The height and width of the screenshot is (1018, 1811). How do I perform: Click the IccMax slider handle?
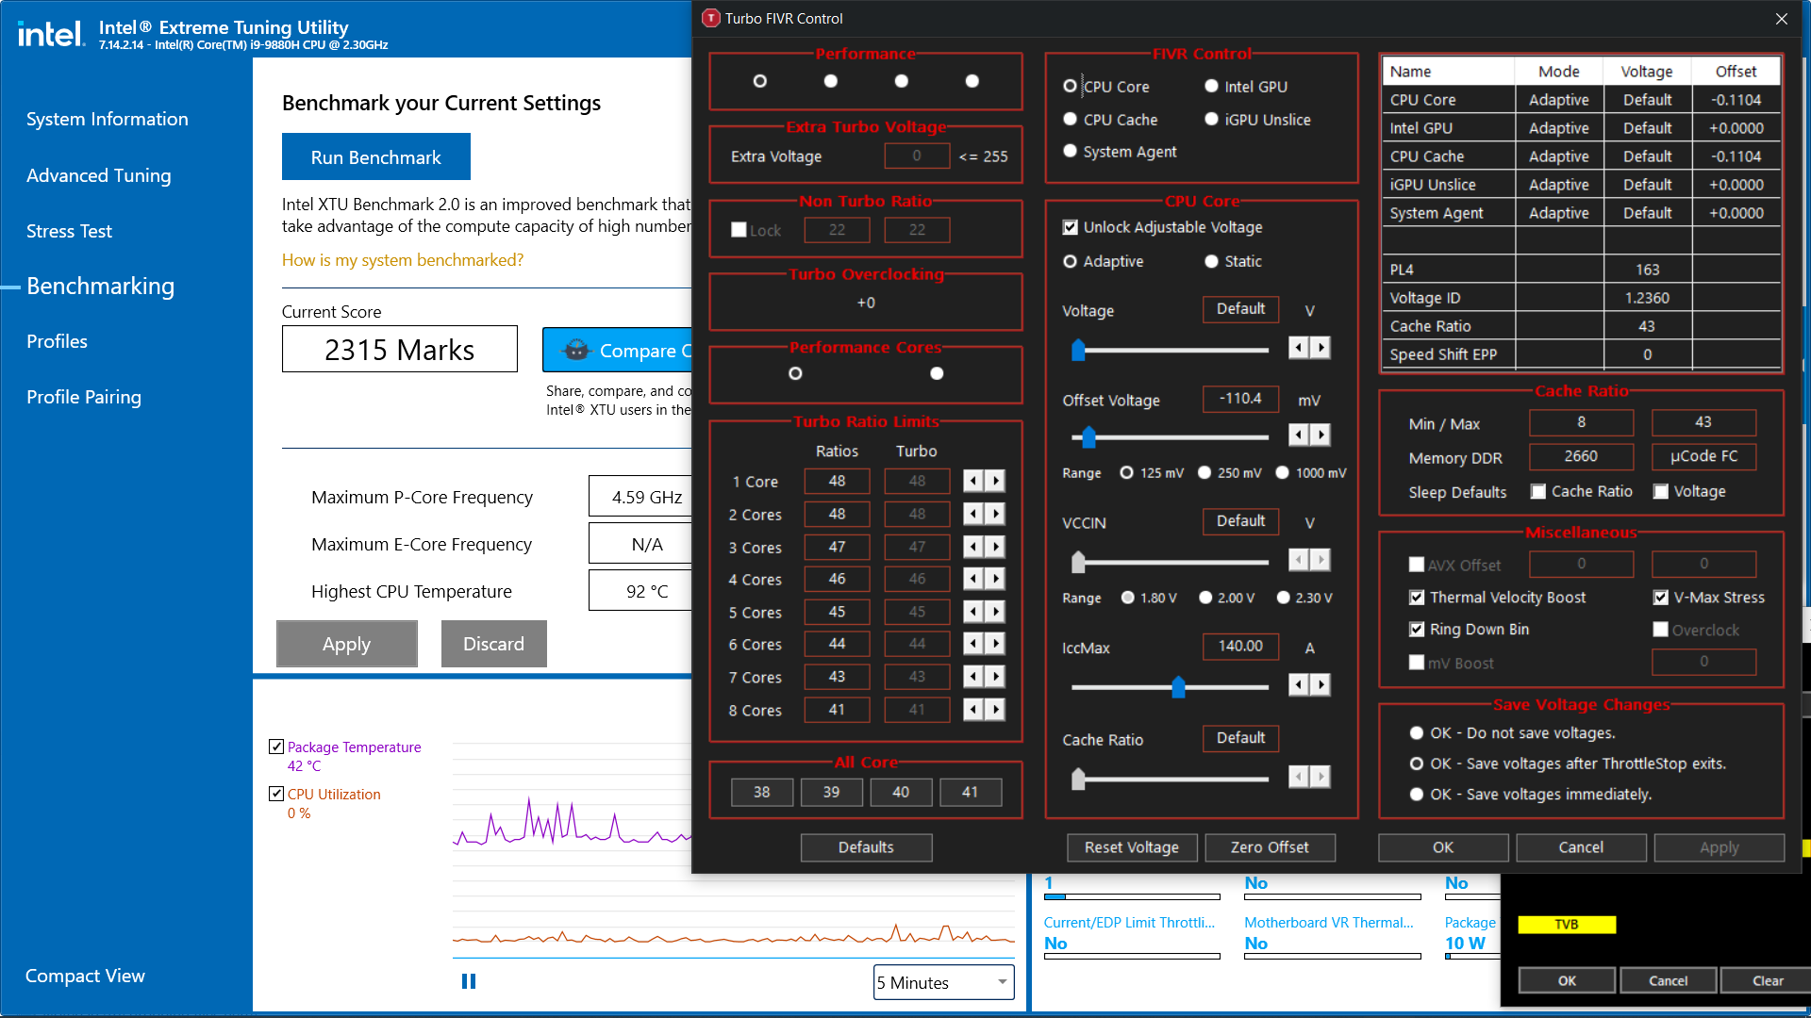click(1178, 686)
